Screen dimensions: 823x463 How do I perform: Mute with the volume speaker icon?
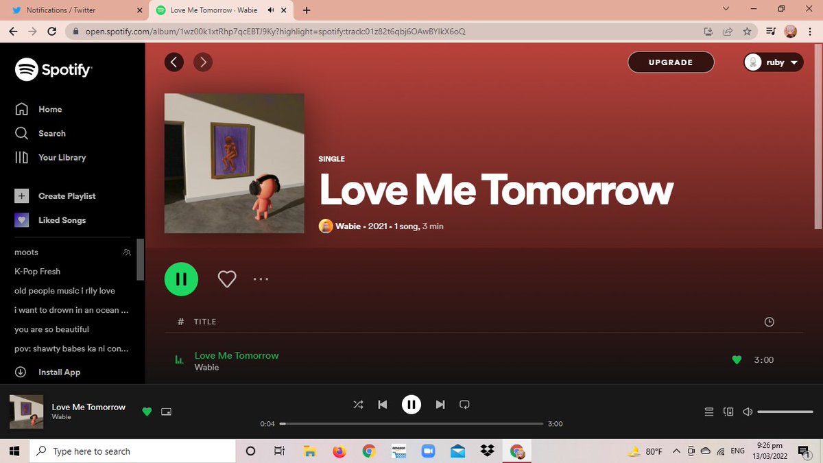point(748,412)
